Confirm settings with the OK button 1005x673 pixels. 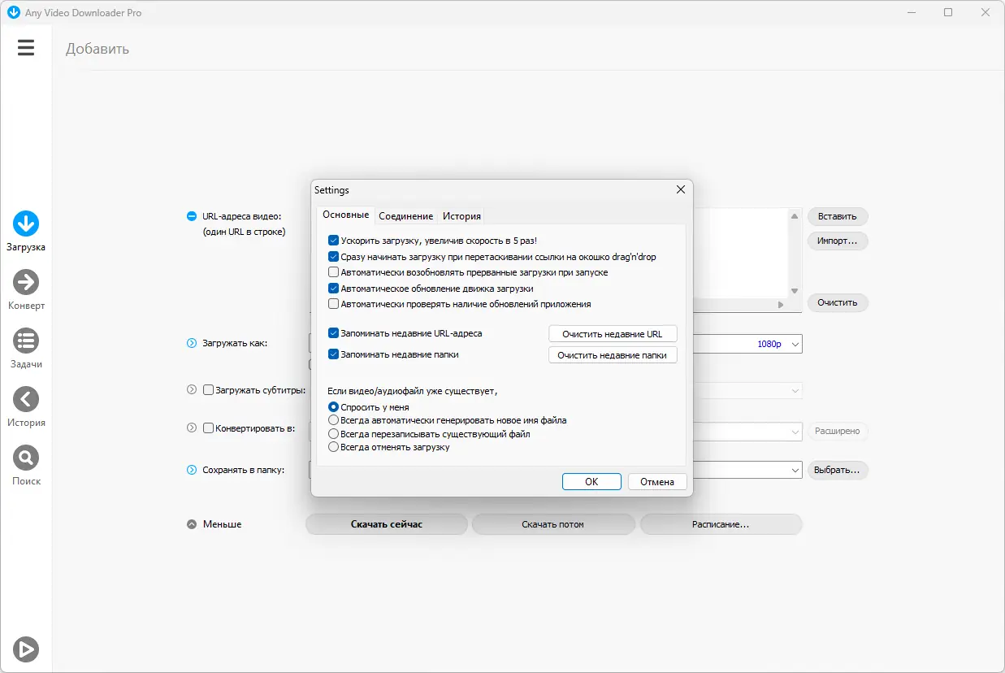click(x=591, y=482)
